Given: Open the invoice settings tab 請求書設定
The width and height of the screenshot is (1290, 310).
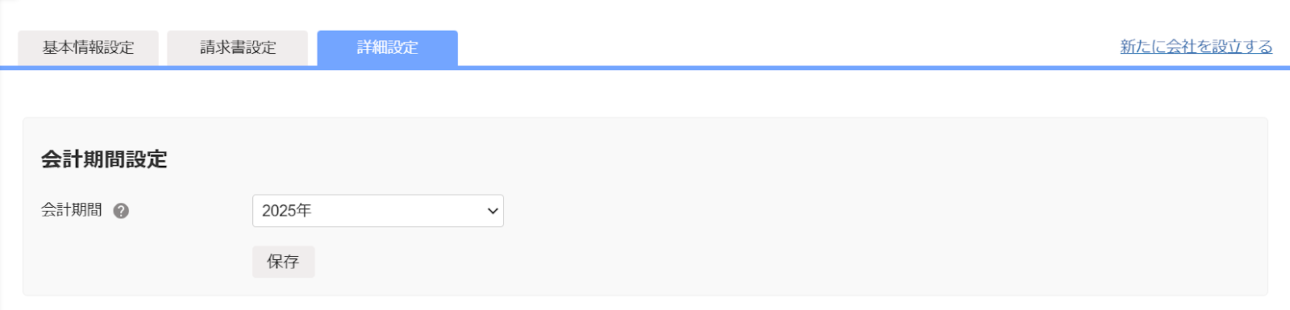Looking at the screenshot, I should 238,48.
